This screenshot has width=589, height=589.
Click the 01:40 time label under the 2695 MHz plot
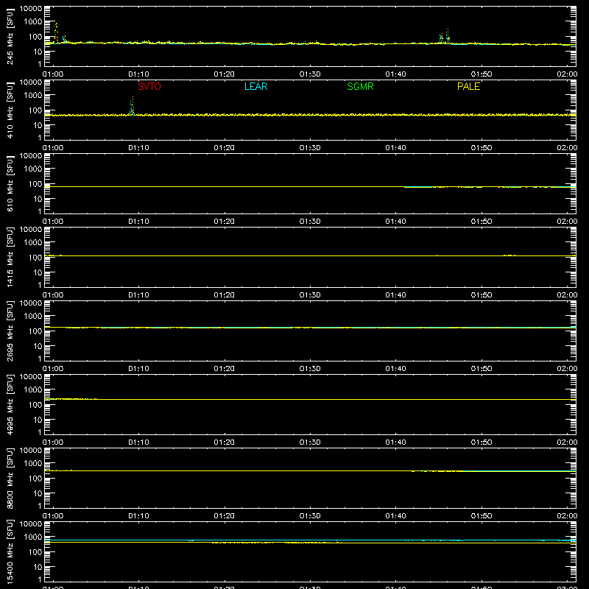[395, 369]
